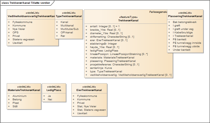The width and height of the screenshot is (210, 123).
Task: Click the TypeTrekkerørKanal codeList title
Action: 68,16
